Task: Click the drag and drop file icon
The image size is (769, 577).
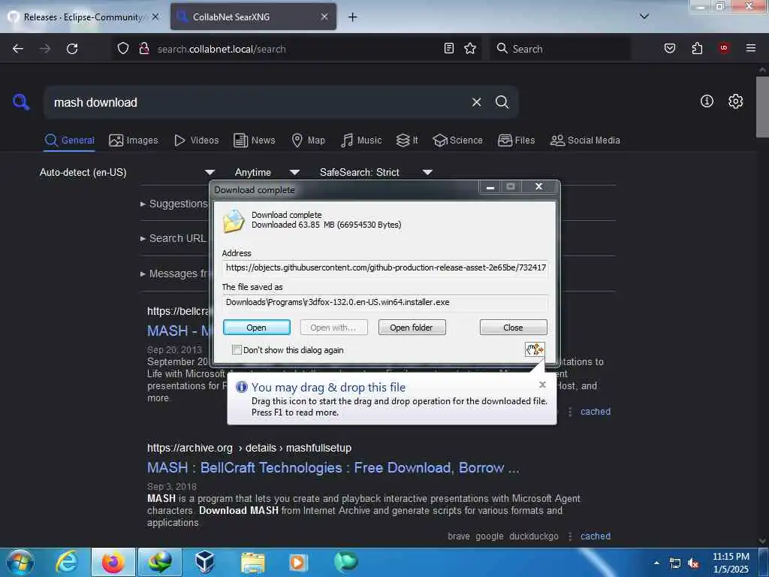Action: click(x=535, y=349)
